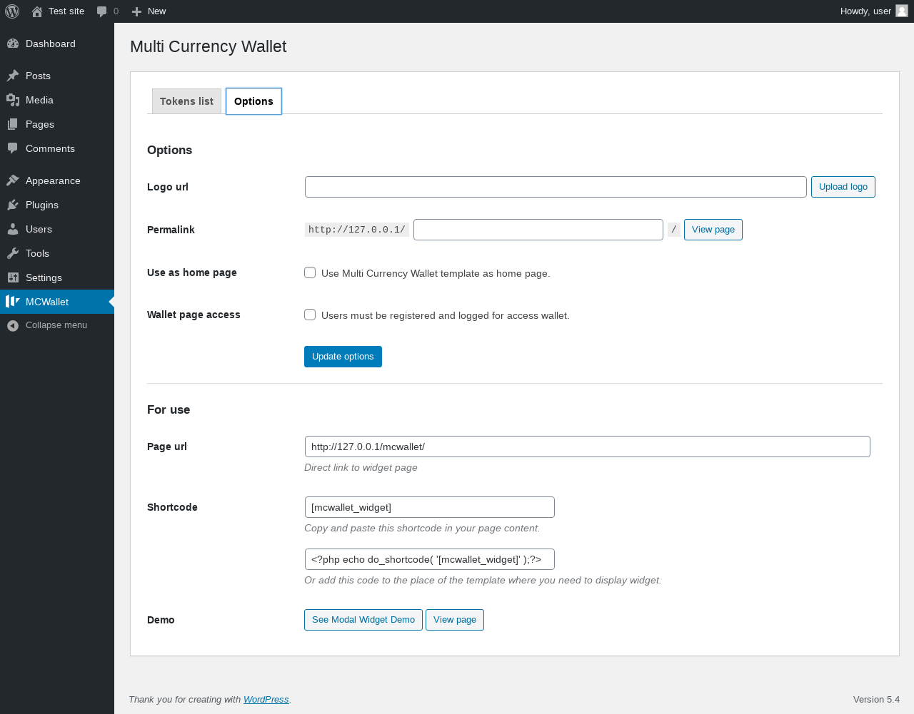Focus the Logo url input field
This screenshot has width=914, height=714.
pos(556,187)
